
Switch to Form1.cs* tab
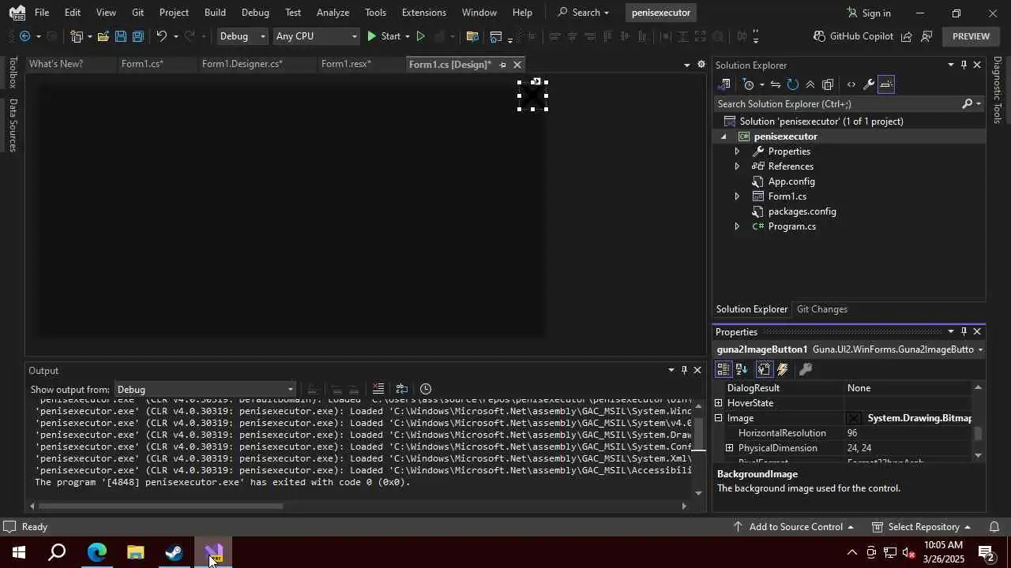(x=142, y=64)
